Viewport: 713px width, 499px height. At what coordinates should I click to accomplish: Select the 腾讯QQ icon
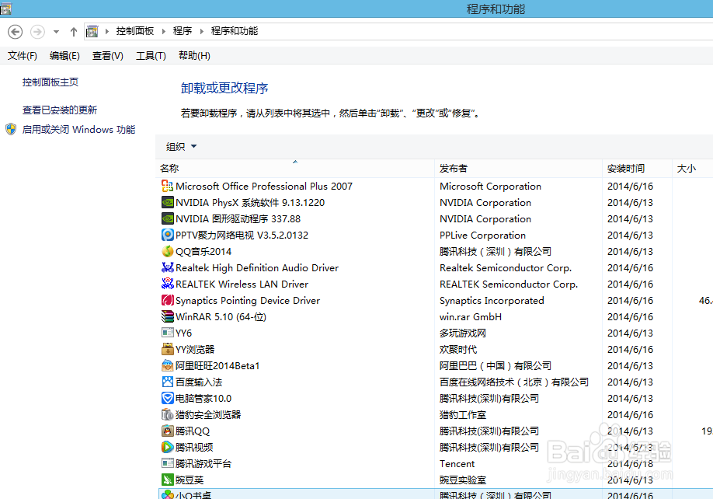click(167, 431)
